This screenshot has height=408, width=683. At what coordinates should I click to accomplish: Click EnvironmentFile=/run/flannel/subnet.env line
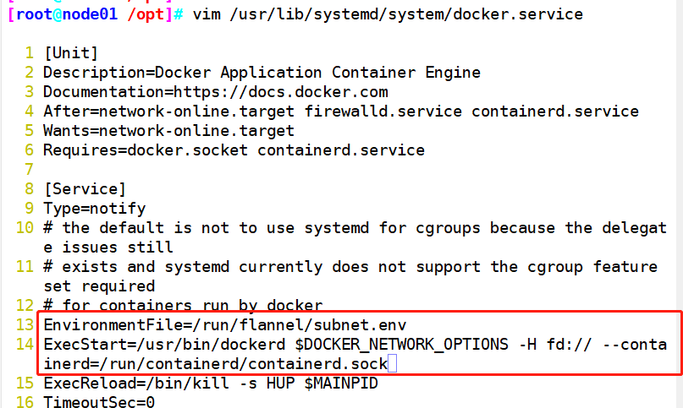point(225,325)
